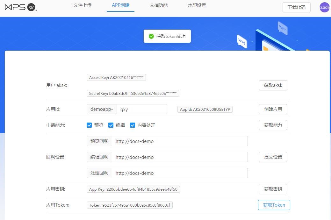
Task: Toggle the 内容处理 checkbox
Action: tap(133, 125)
